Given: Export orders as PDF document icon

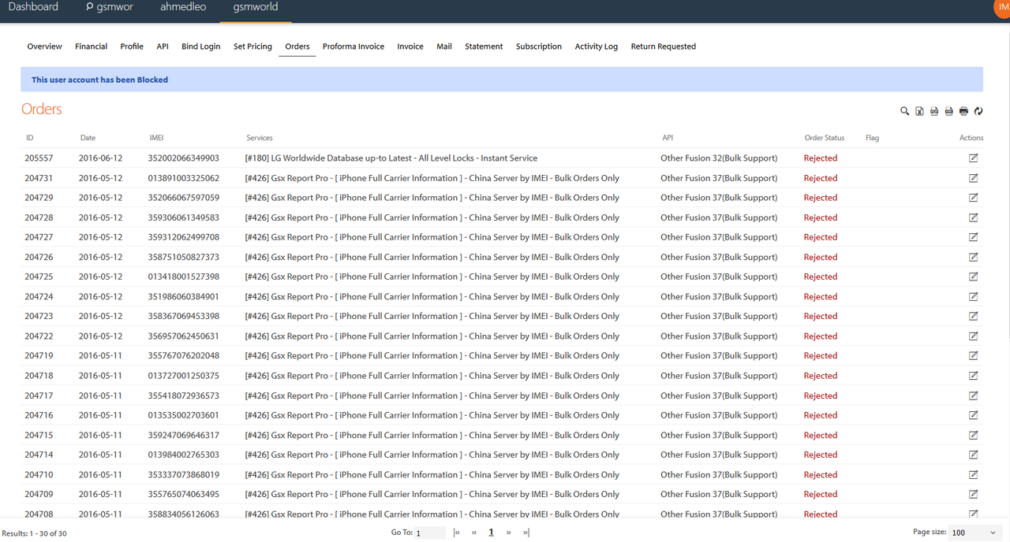Looking at the screenshot, I should [934, 111].
